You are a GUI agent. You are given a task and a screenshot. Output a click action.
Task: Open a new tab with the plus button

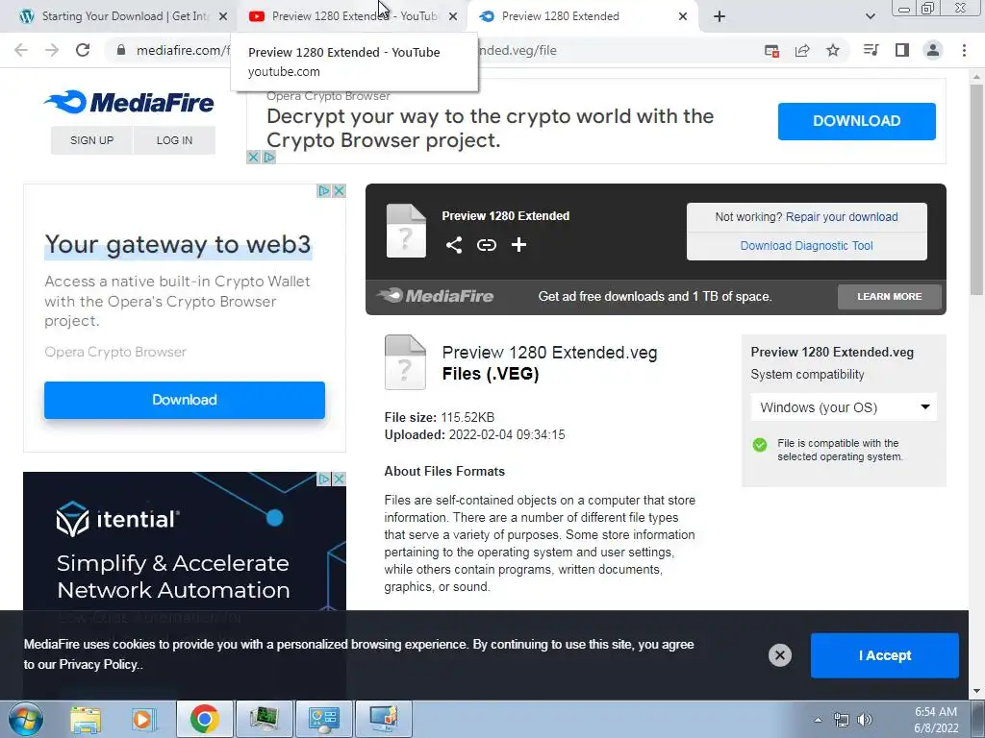click(720, 16)
